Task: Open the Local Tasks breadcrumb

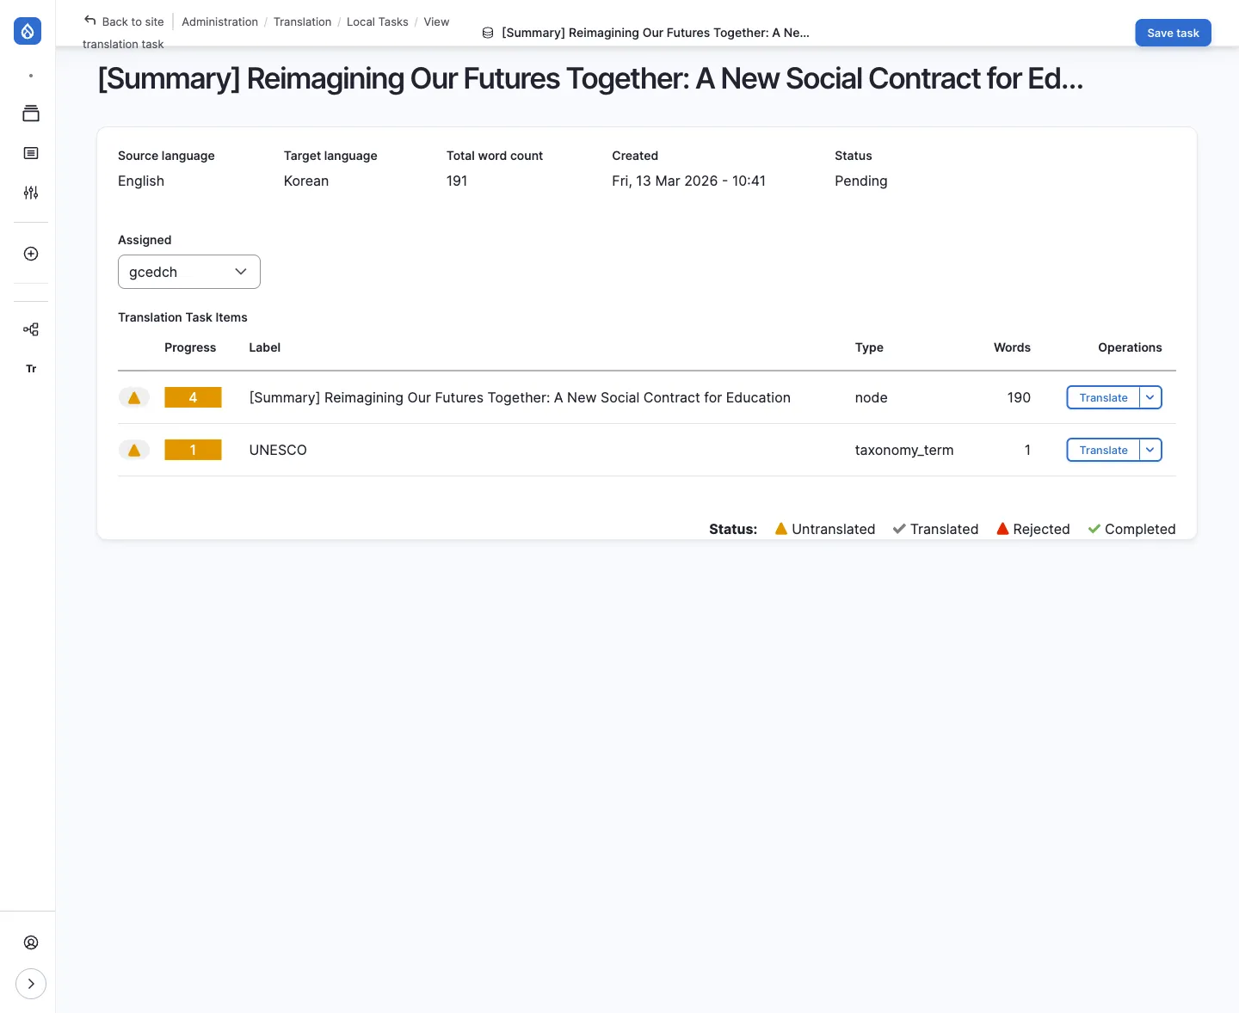Action: point(377,21)
